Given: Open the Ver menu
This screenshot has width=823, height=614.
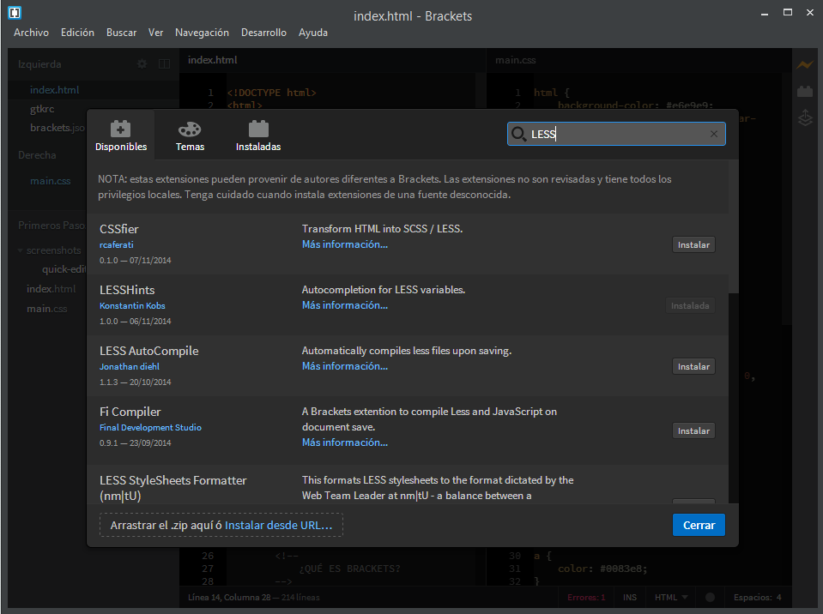Looking at the screenshot, I should click(155, 33).
